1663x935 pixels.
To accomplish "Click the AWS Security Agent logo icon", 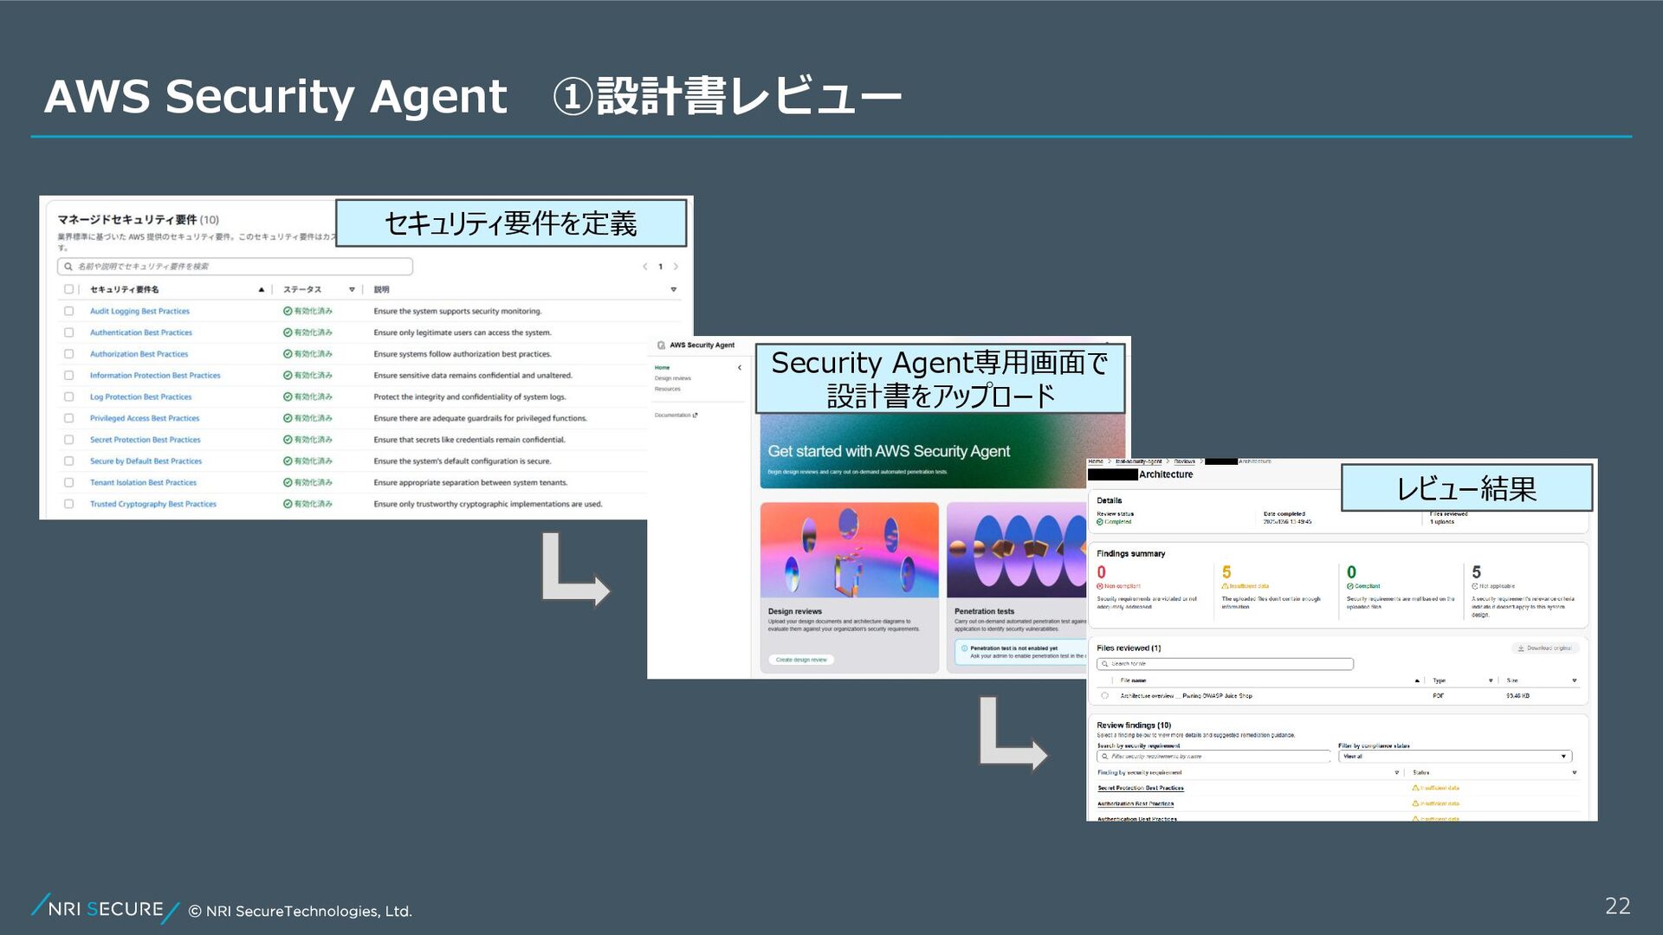I will (x=661, y=345).
